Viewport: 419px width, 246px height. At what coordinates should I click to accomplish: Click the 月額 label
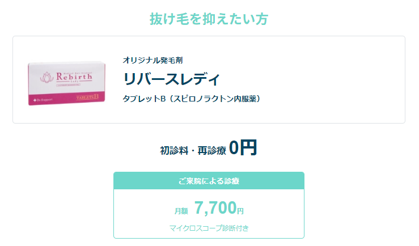point(181,211)
